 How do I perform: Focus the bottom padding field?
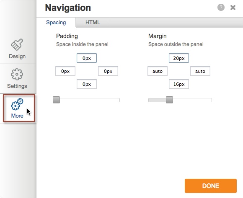87,84
